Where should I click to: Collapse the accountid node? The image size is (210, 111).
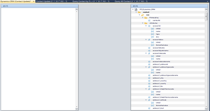[146, 26]
